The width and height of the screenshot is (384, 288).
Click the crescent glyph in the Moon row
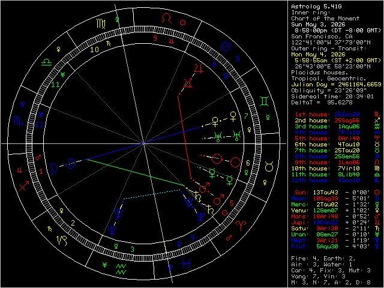point(377,199)
